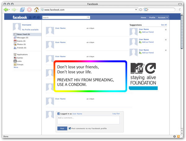Click the Groups sidebar icon
The image size is (186, 141).
[15, 65]
